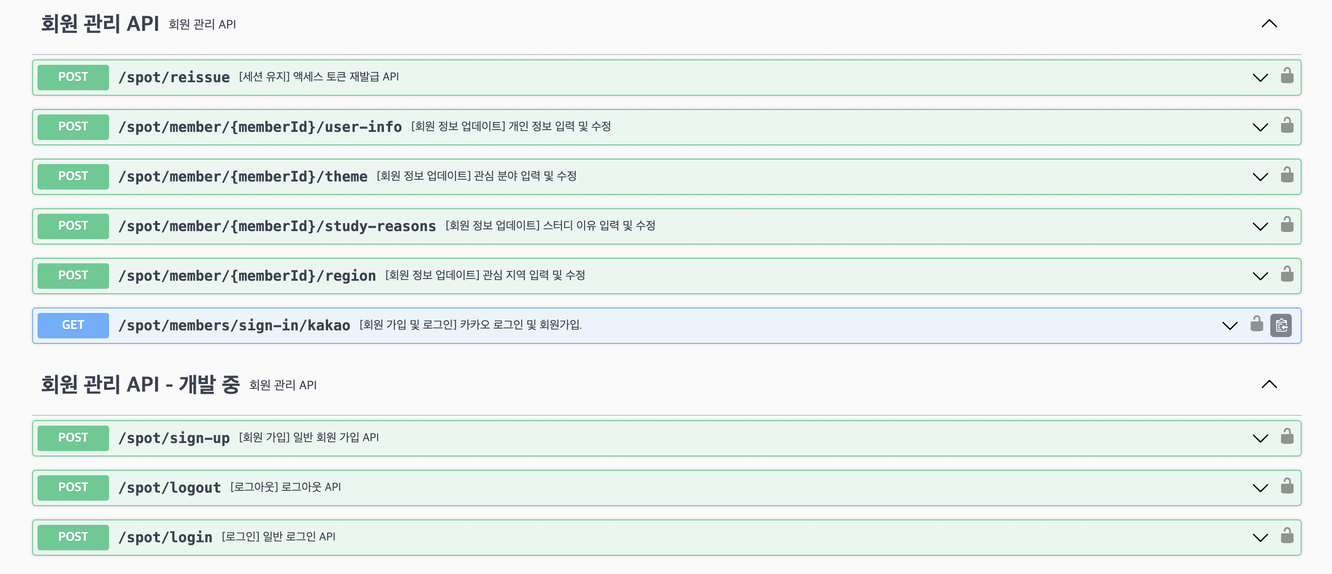Collapse the 회원 관리 API - 개발 중 section
This screenshot has height=574, width=1332.
coord(1269,384)
